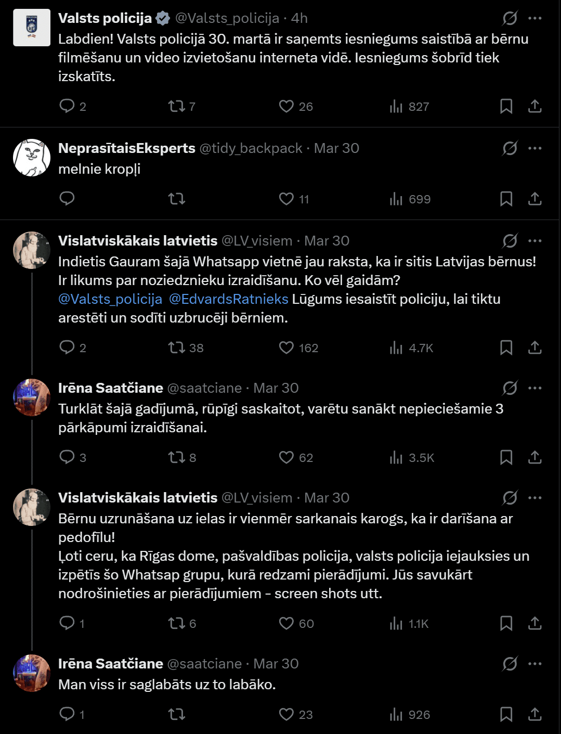
Task: Open the NeprasītaisEksperts cat avatar
Action: (32, 158)
